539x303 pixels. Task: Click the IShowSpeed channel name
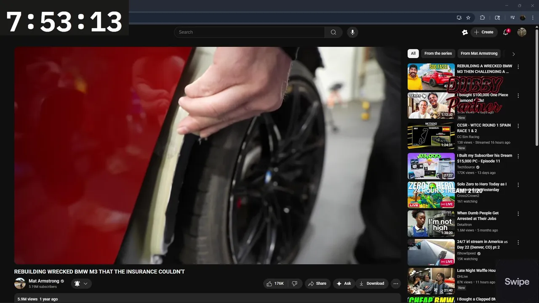(x=466, y=253)
